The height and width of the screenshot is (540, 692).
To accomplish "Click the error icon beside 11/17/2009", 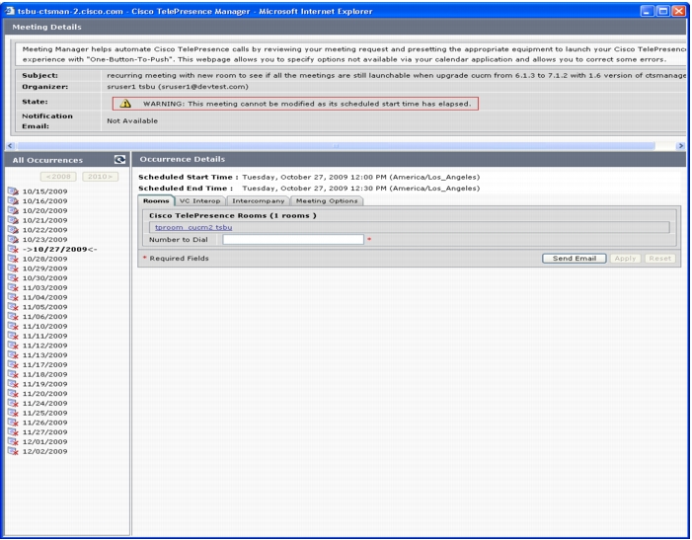I will point(13,365).
